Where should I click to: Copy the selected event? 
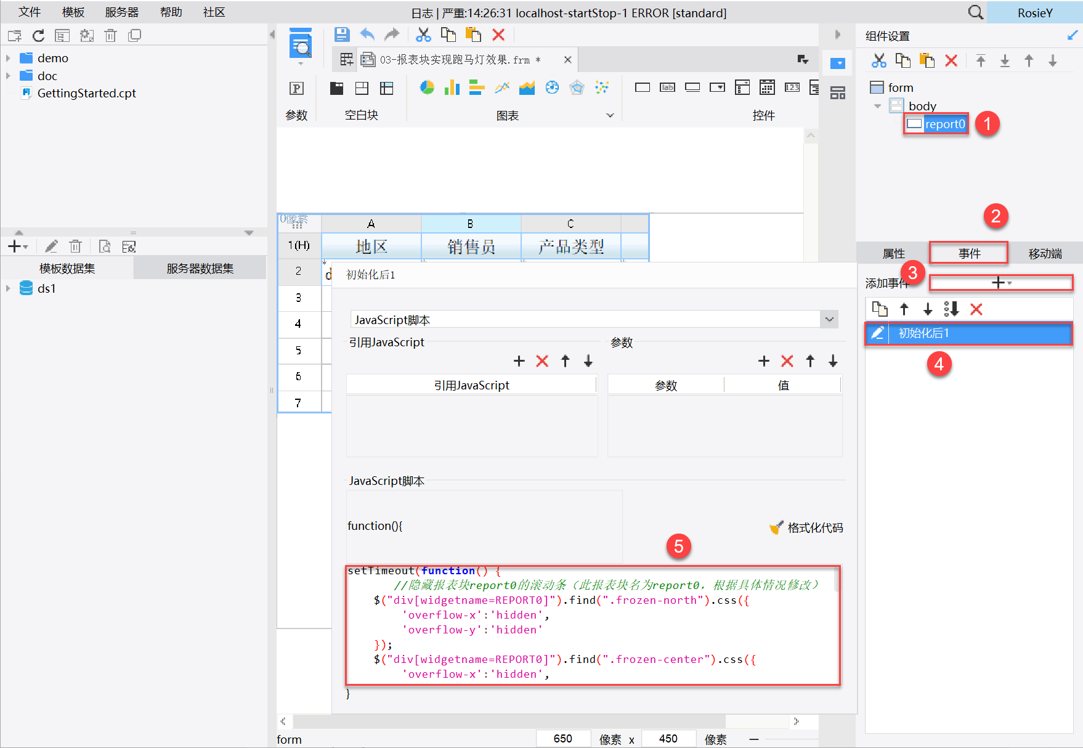[x=880, y=309]
